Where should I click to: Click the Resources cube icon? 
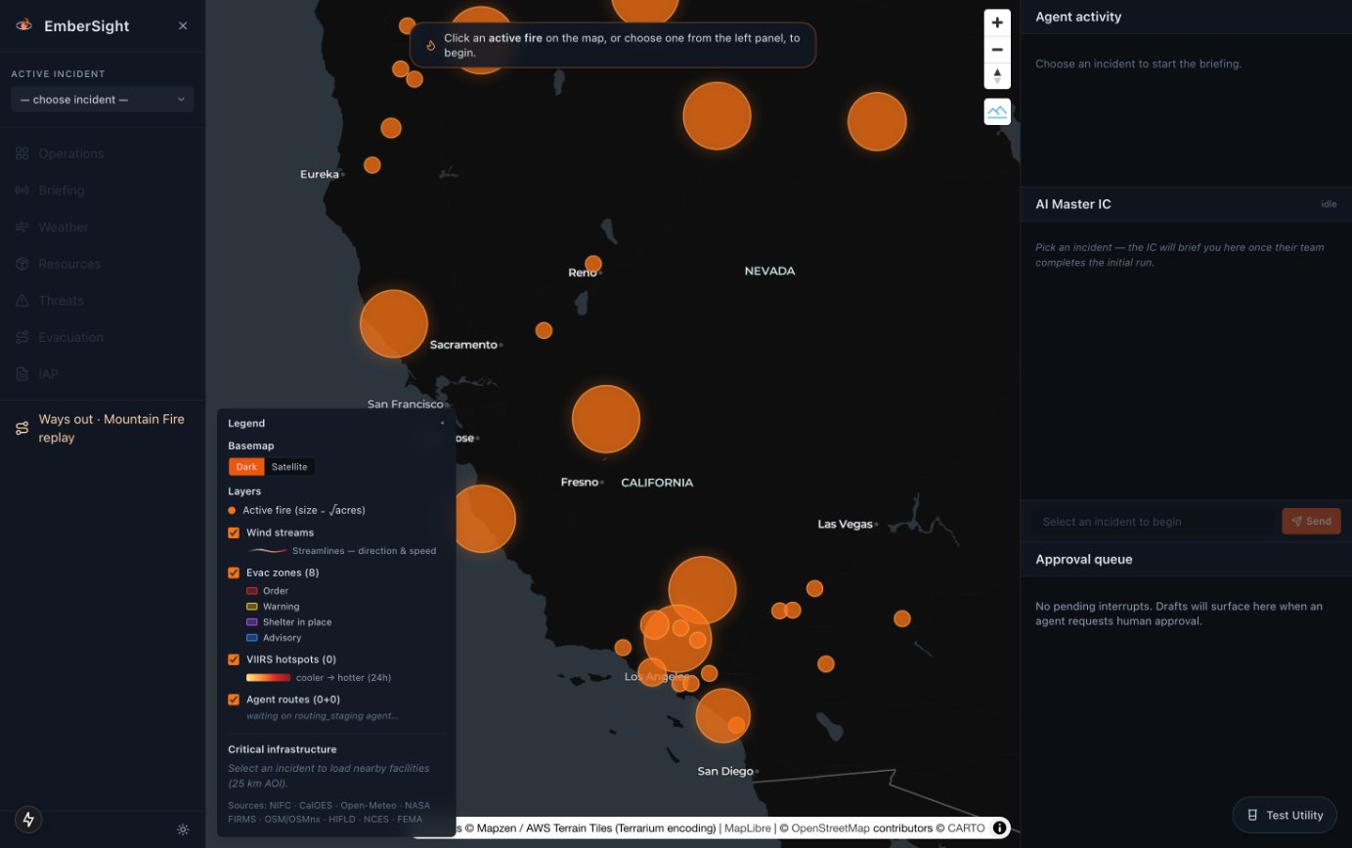[22, 264]
